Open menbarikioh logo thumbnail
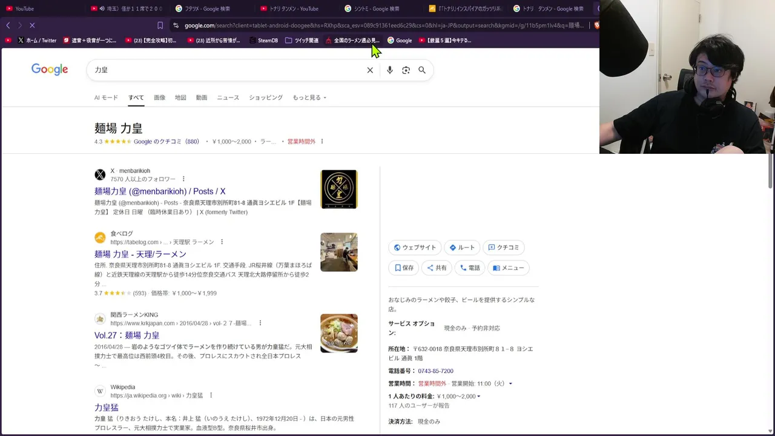 339,190
